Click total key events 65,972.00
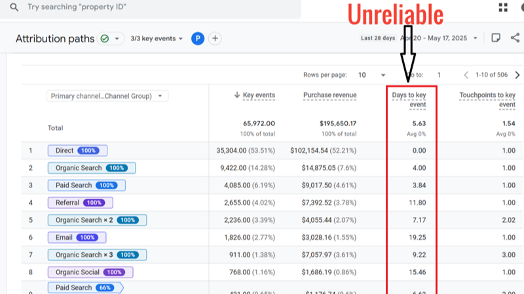This screenshot has height=294, width=524. tap(259, 123)
